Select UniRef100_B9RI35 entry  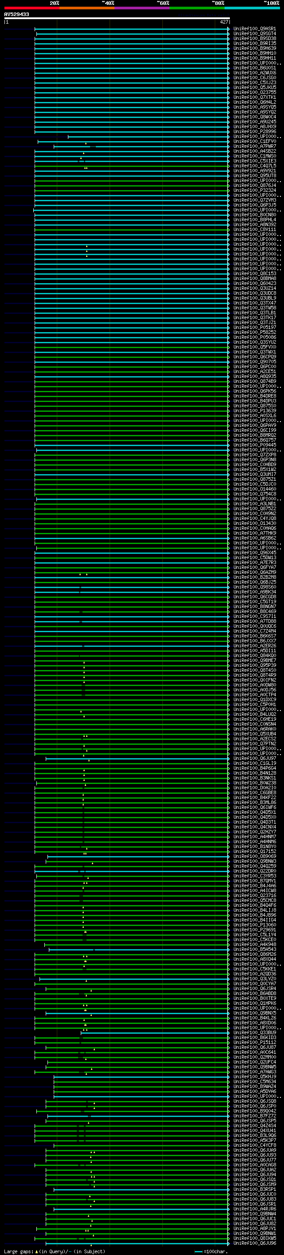(254, 43)
